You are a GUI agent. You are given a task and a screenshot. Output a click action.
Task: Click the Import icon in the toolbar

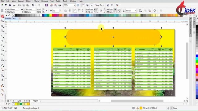52,5
